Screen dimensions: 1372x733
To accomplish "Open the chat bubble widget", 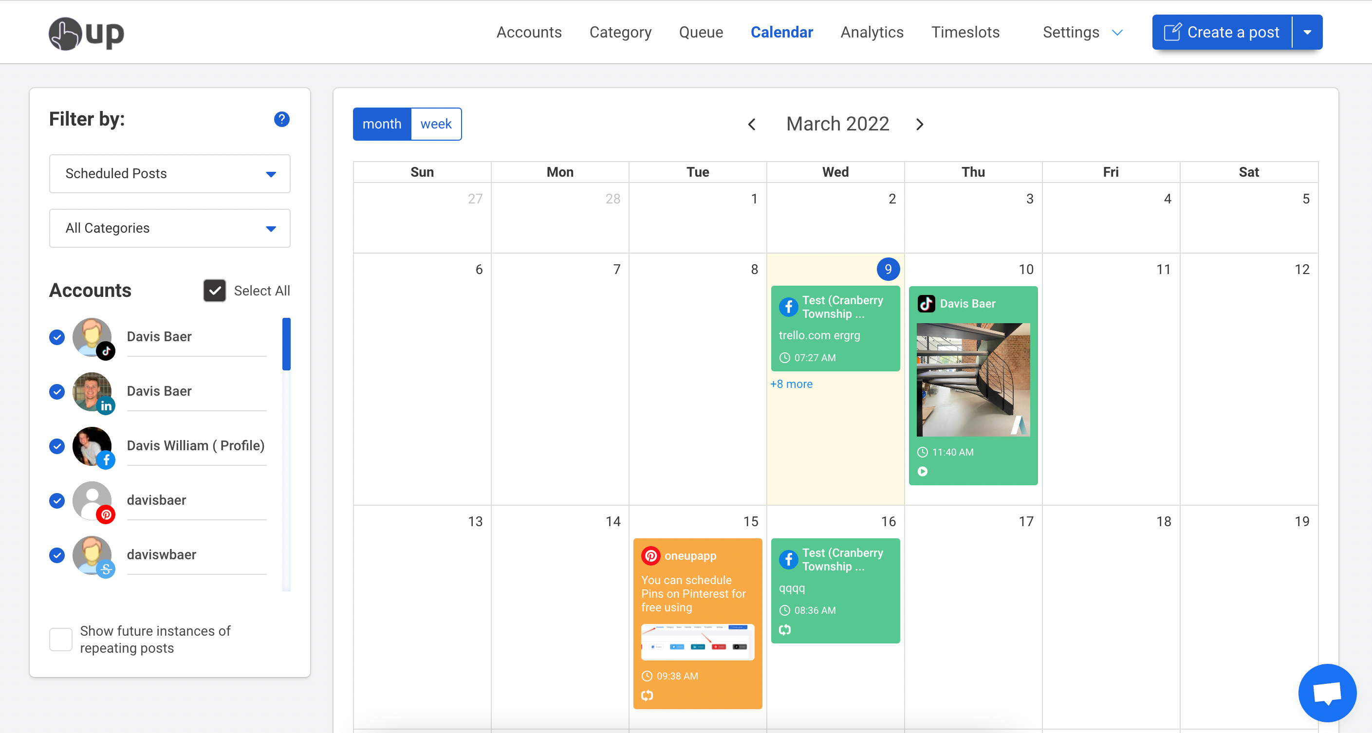I will pos(1327,693).
